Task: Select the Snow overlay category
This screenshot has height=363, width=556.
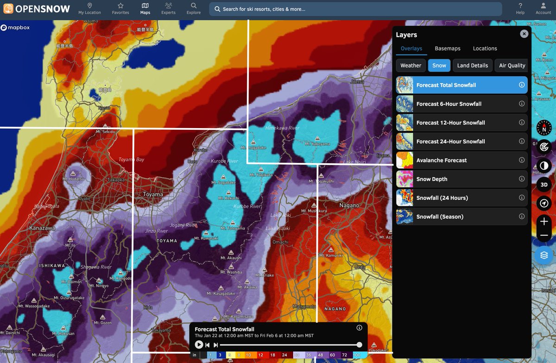Action: [439, 66]
